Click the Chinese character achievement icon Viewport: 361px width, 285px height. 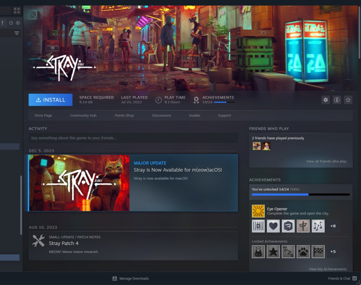(303, 226)
